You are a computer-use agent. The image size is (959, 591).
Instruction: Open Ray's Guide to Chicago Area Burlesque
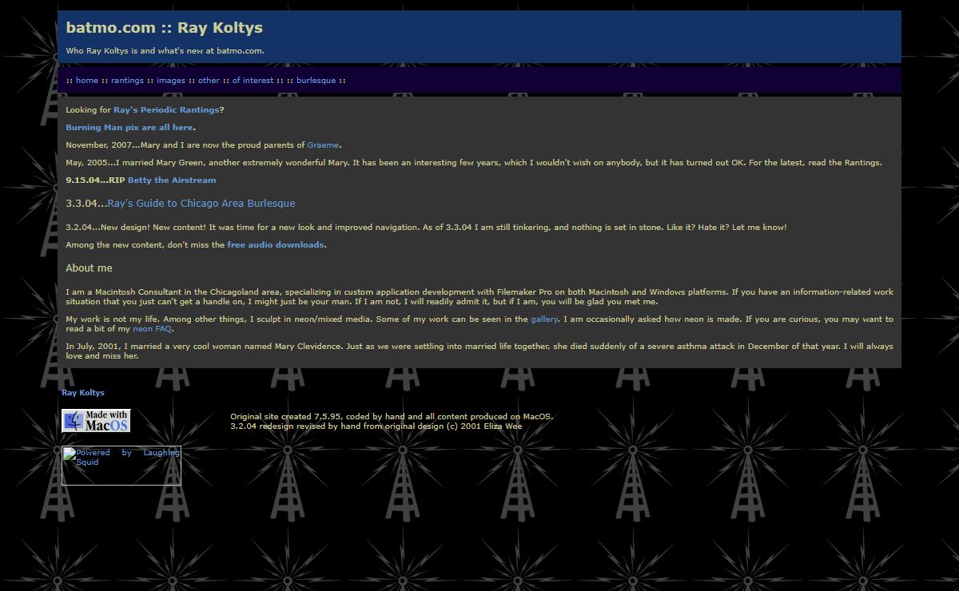201,204
